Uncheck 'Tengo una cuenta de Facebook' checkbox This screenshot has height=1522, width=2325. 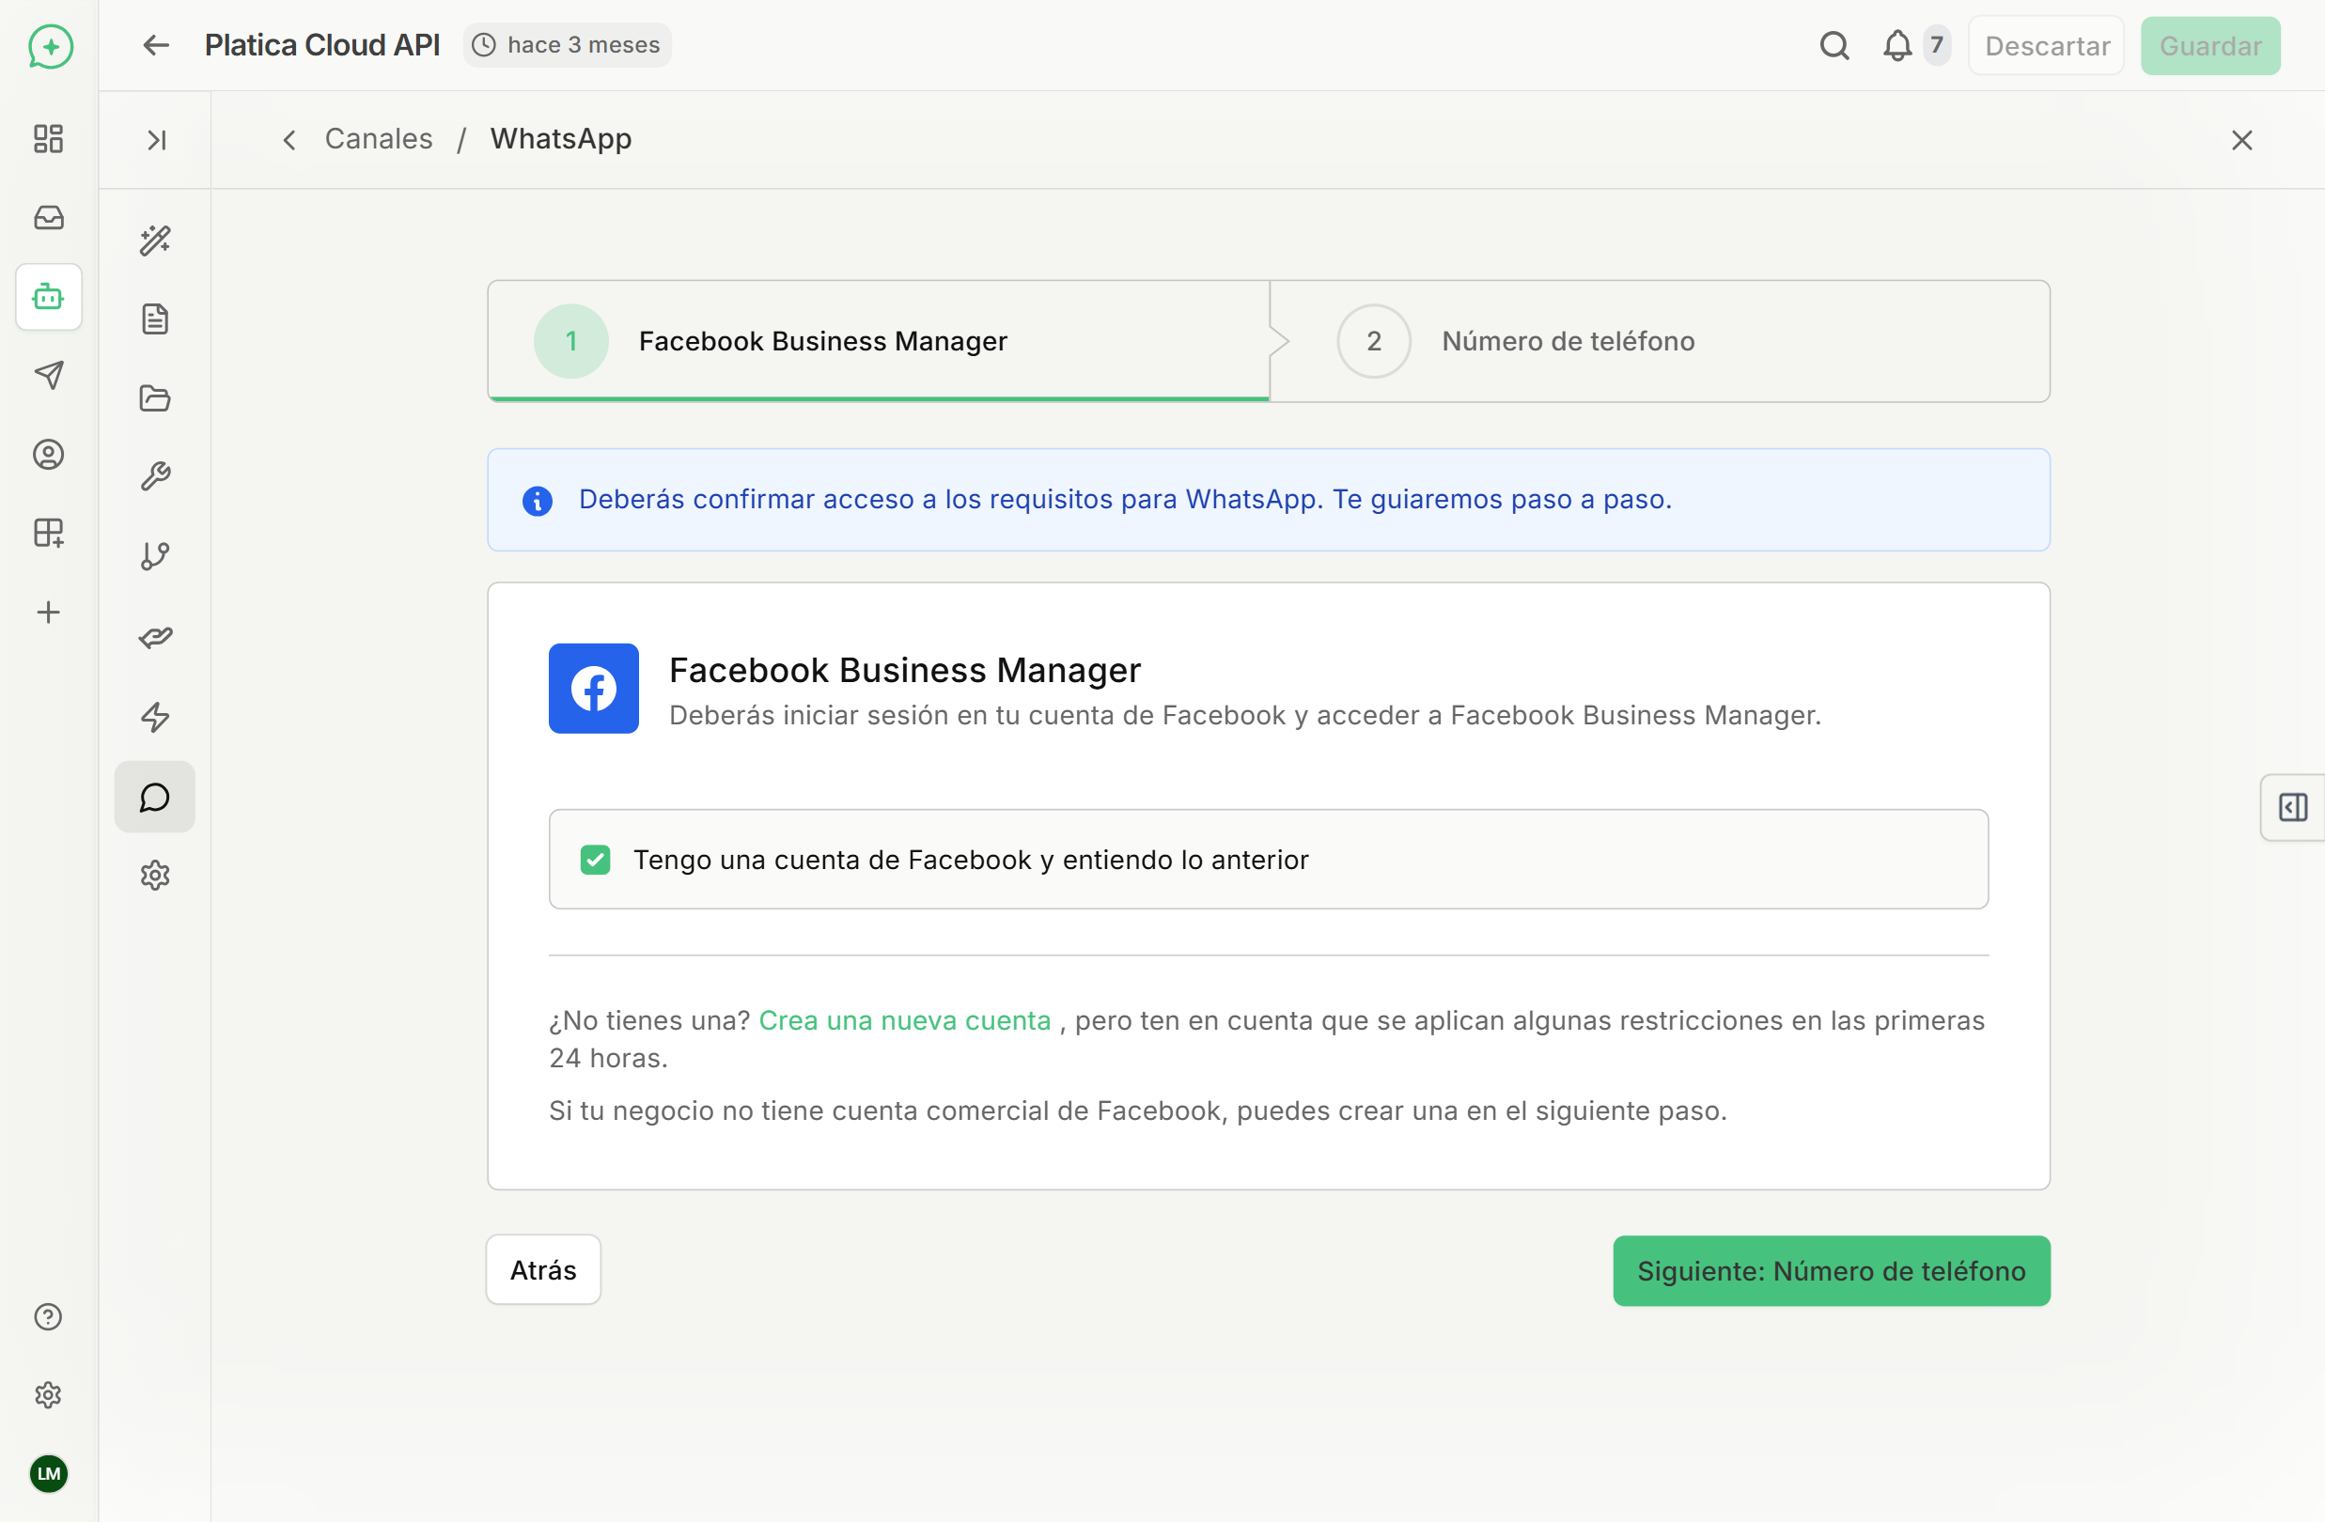[x=596, y=860]
